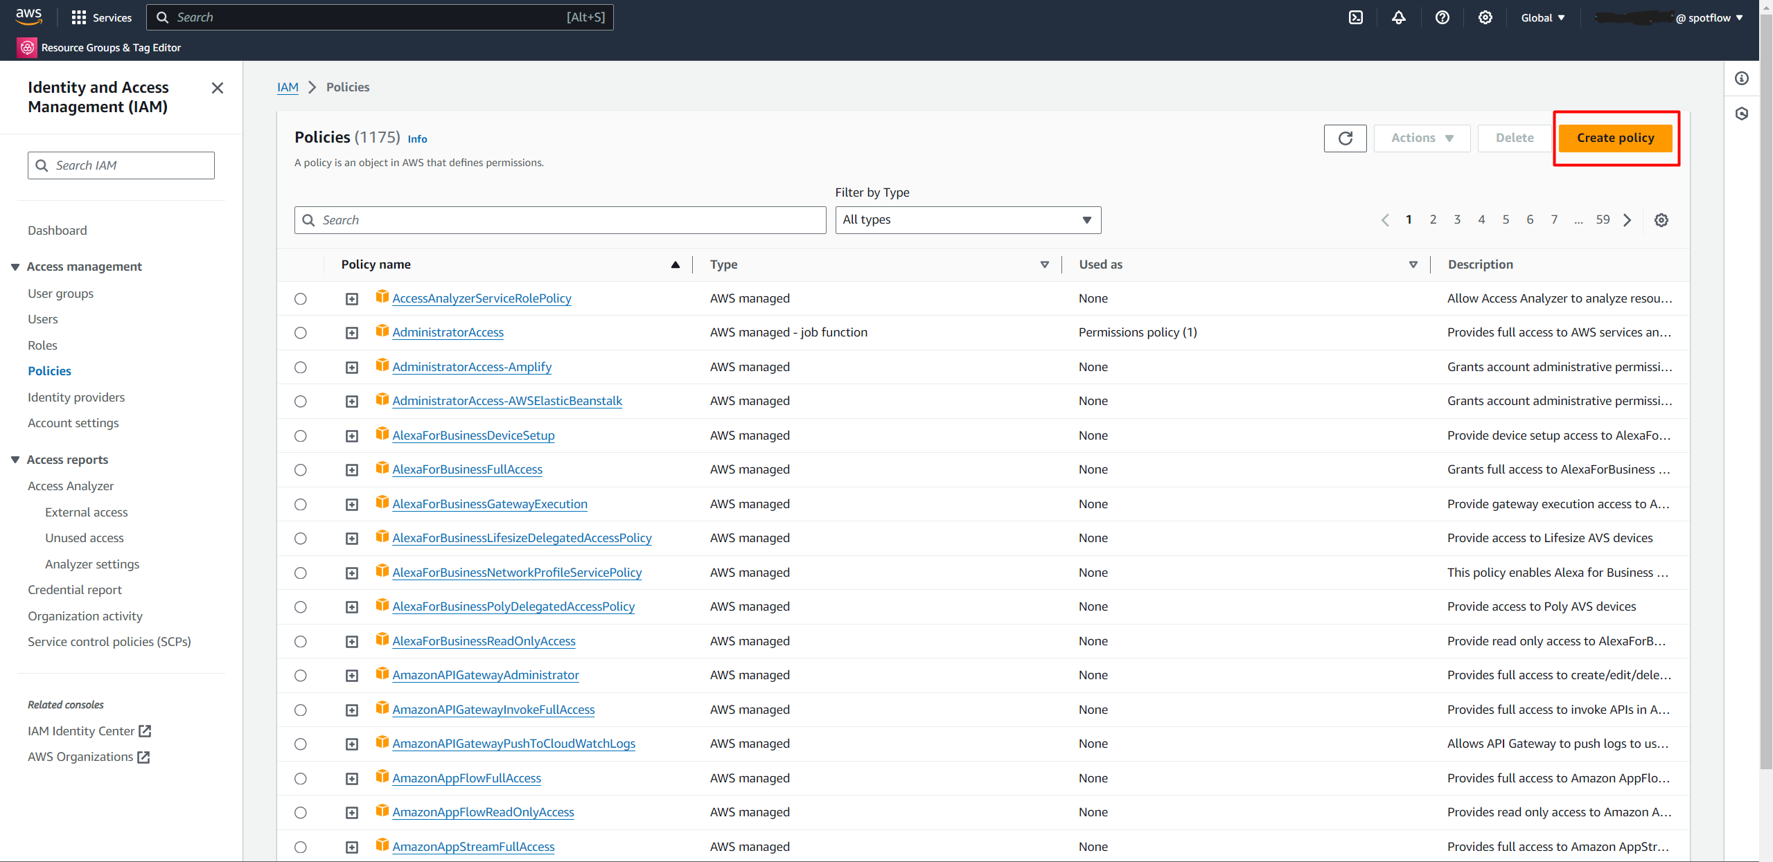Expand the AccessAnalyzerServiceRolePolicy row details

tap(352, 299)
